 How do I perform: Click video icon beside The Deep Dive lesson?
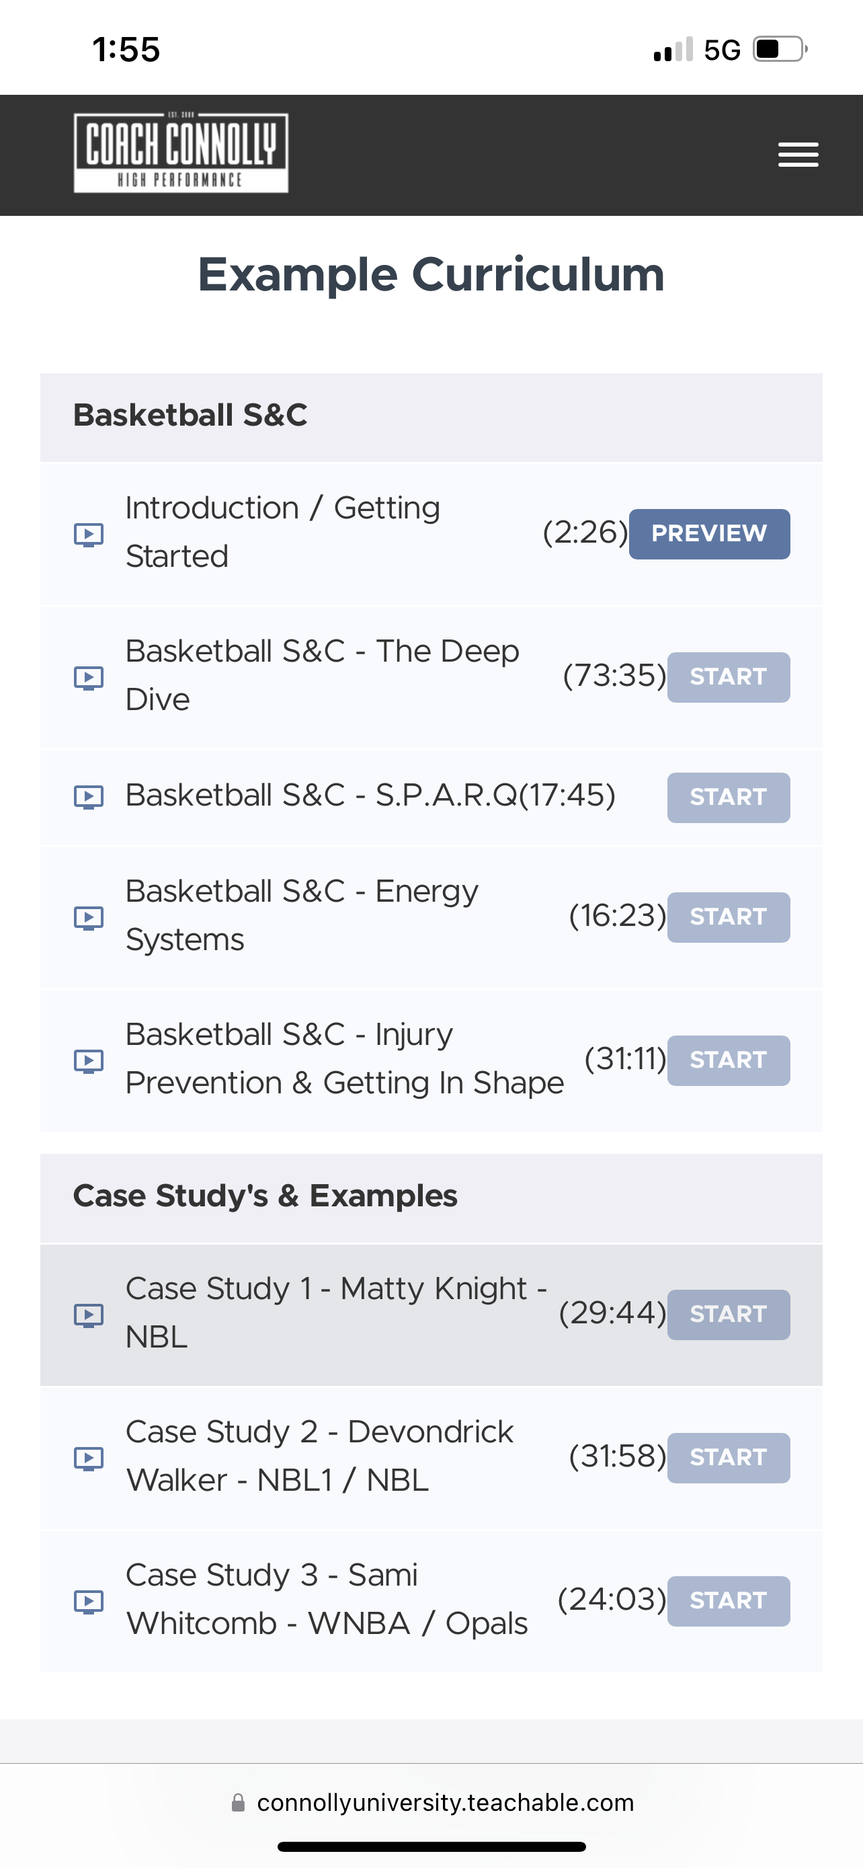[89, 677]
